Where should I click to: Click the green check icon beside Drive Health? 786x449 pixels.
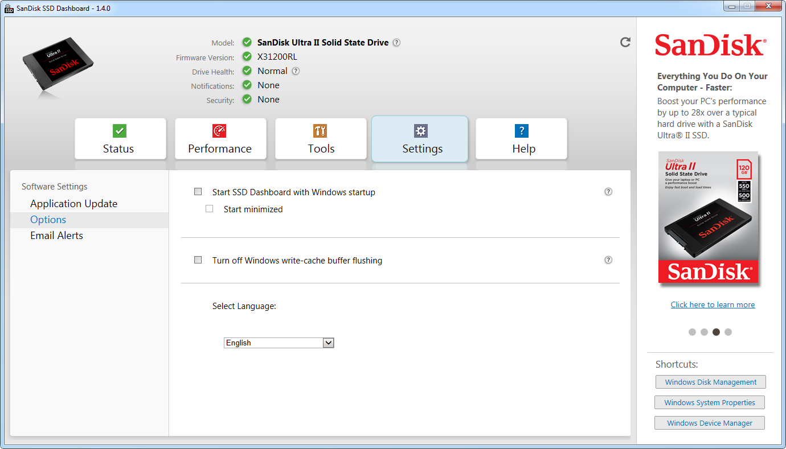coord(247,71)
